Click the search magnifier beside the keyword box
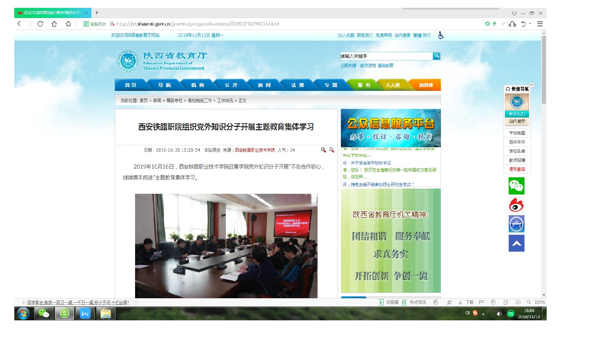The height and width of the screenshot is (338, 602). click(x=436, y=56)
